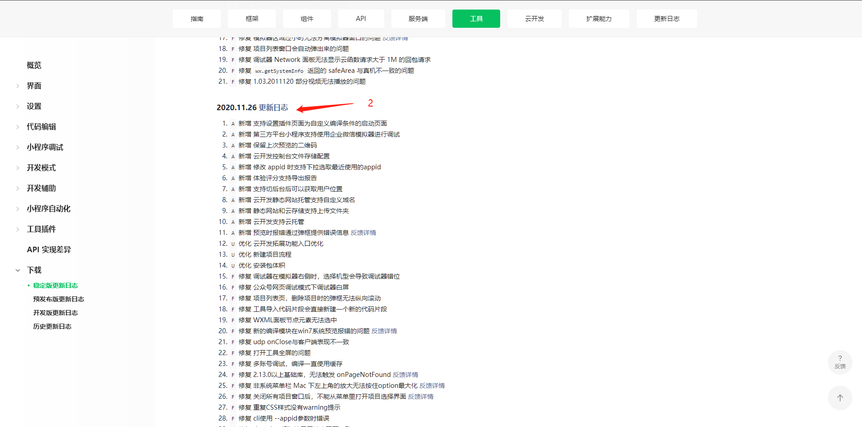Viewport: 862px width, 427px height.
Task: Open 反馈详情 link for 关闭所有项目窗口 item
Action: click(x=421, y=396)
